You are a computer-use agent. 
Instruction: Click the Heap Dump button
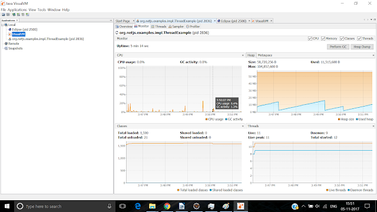(x=362, y=47)
